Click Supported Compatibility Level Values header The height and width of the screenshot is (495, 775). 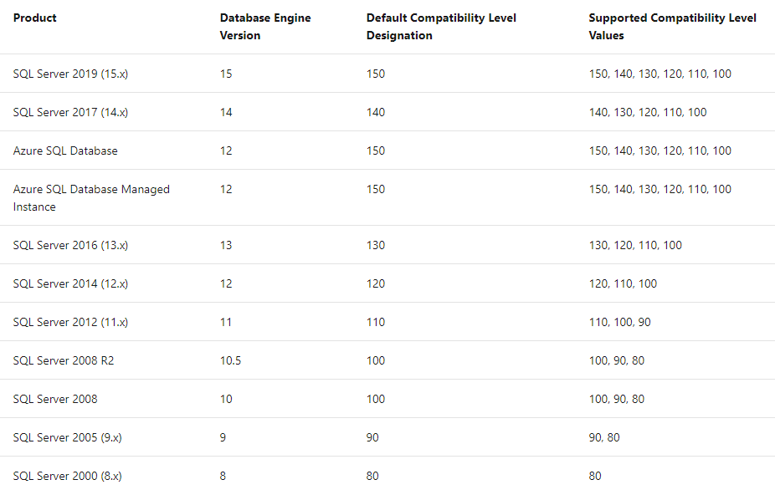(x=672, y=27)
